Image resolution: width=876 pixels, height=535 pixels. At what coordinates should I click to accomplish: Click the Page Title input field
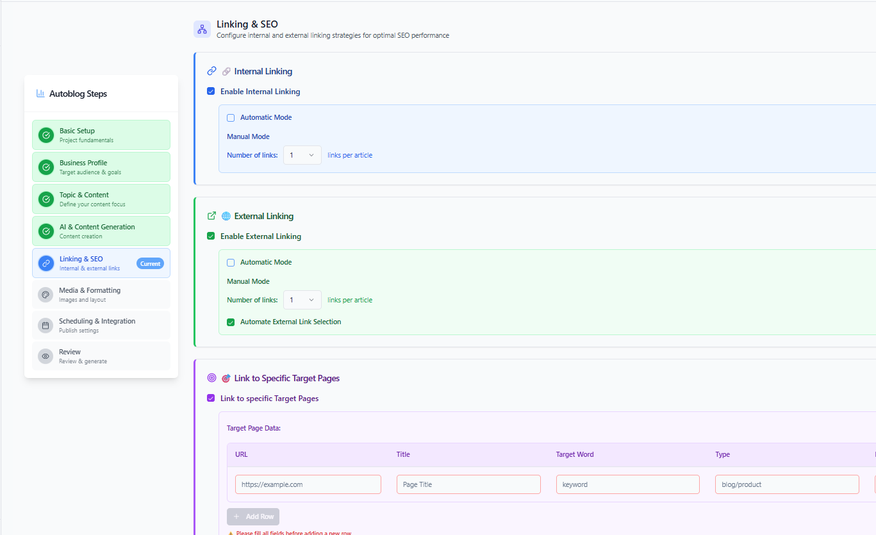(468, 484)
